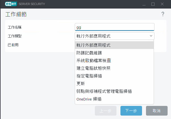Click the 已啟用 label

(14, 45)
